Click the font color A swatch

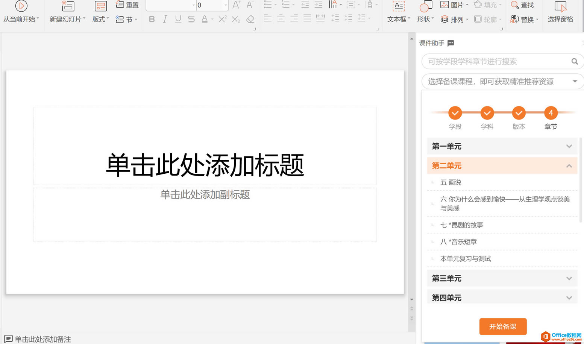[205, 19]
